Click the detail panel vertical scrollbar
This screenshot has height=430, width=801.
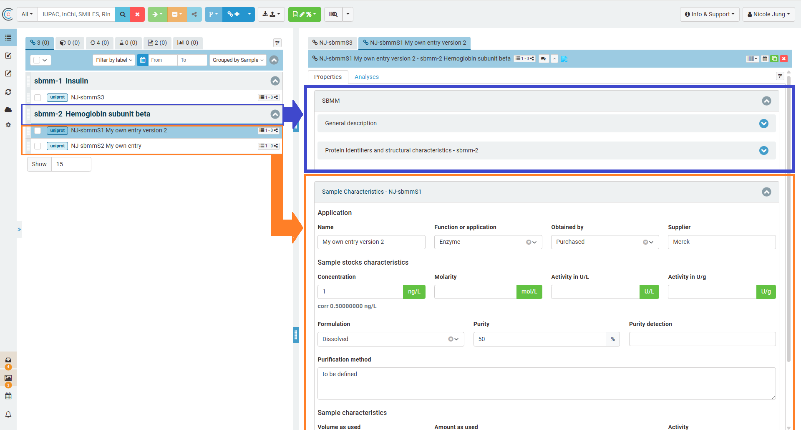coord(788,217)
